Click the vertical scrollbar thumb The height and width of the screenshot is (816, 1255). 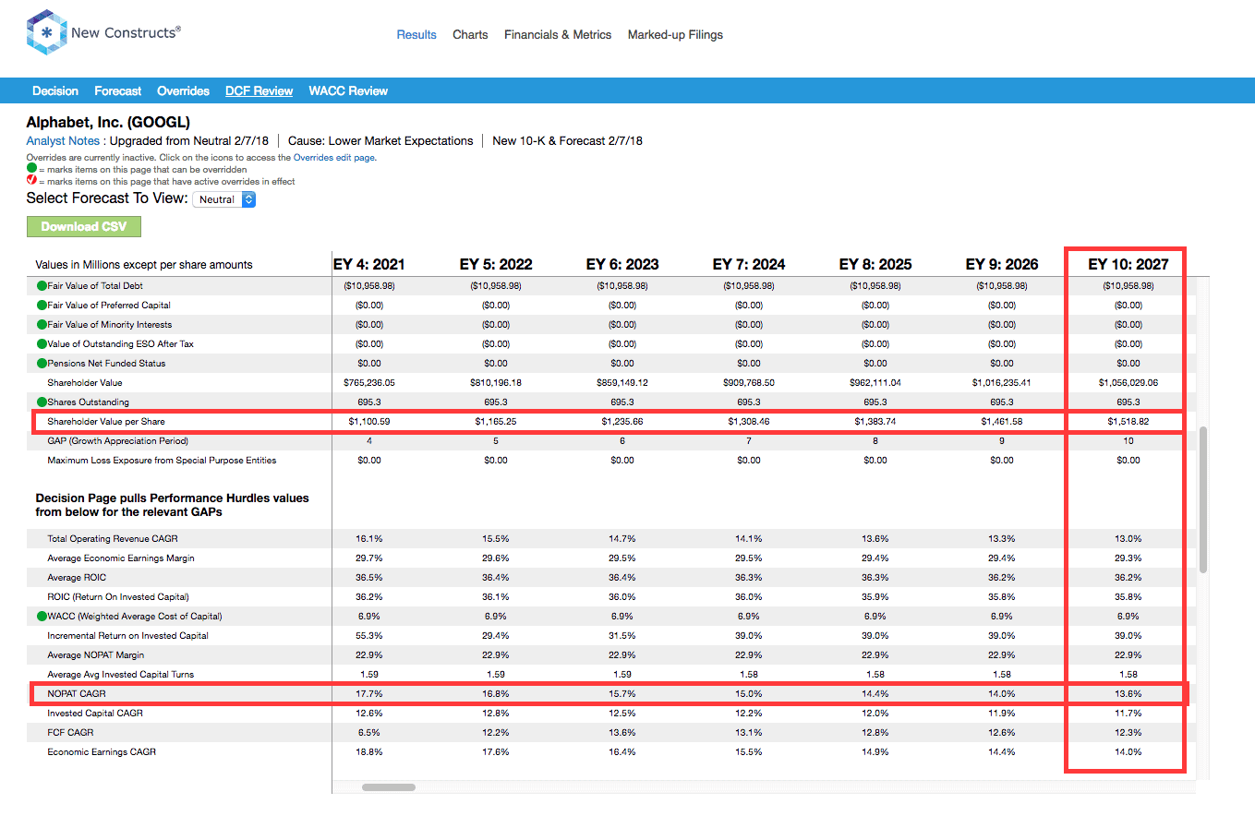click(x=1202, y=499)
